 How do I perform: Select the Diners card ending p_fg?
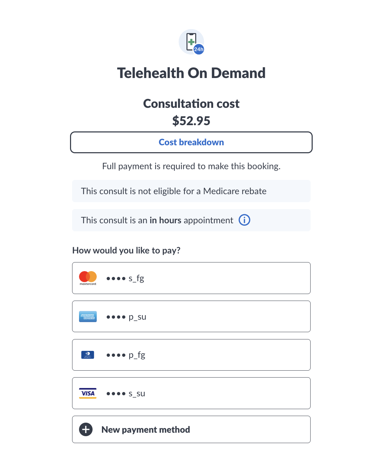pyautogui.click(x=191, y=355)
